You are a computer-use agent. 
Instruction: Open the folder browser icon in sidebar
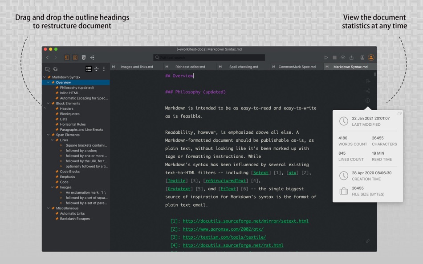[48, 69]
